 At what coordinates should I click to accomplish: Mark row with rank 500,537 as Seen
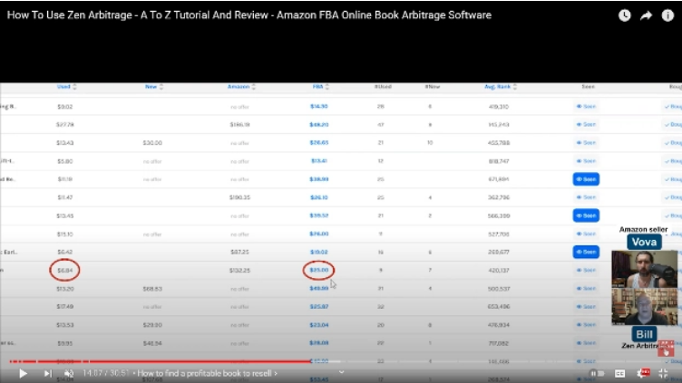pyautogui.click(x=586, y=289)
